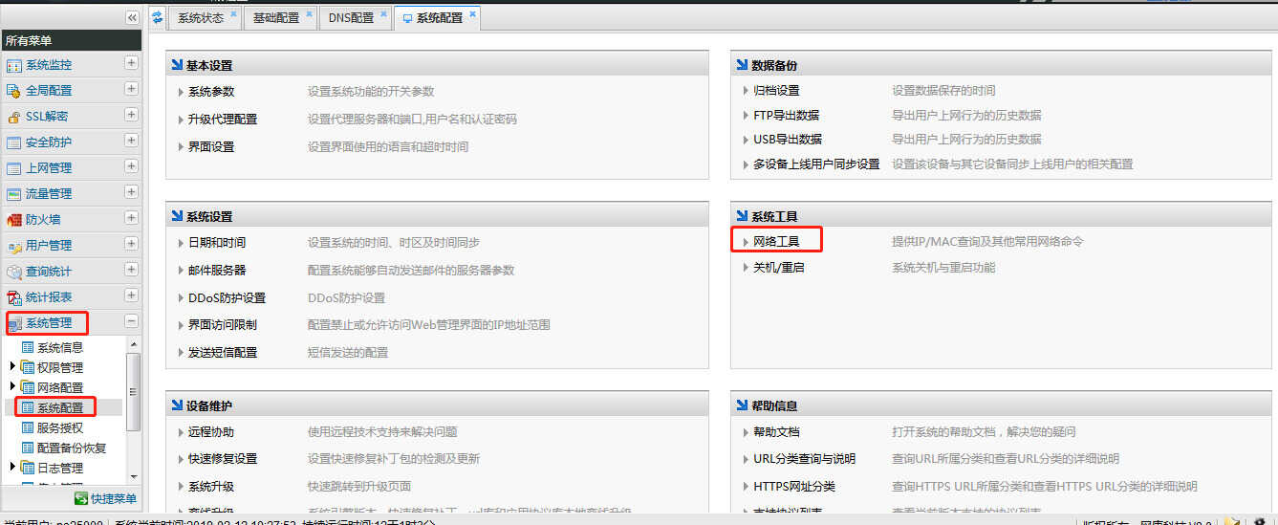1278x525 pixels.
Task: Open the FTP导出数据 link
Action: click(x=786, y=116)
